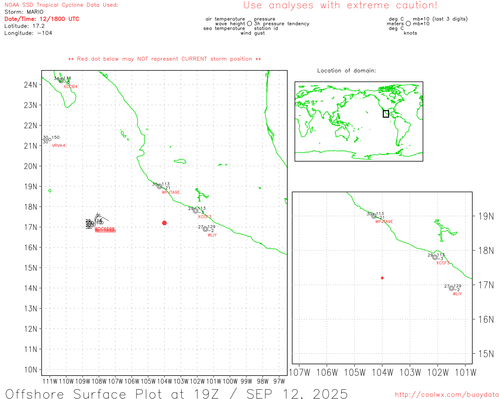Click the 'Use analyses with extreme caution!' warning
The image size is (499, 399).
[340, 5]
